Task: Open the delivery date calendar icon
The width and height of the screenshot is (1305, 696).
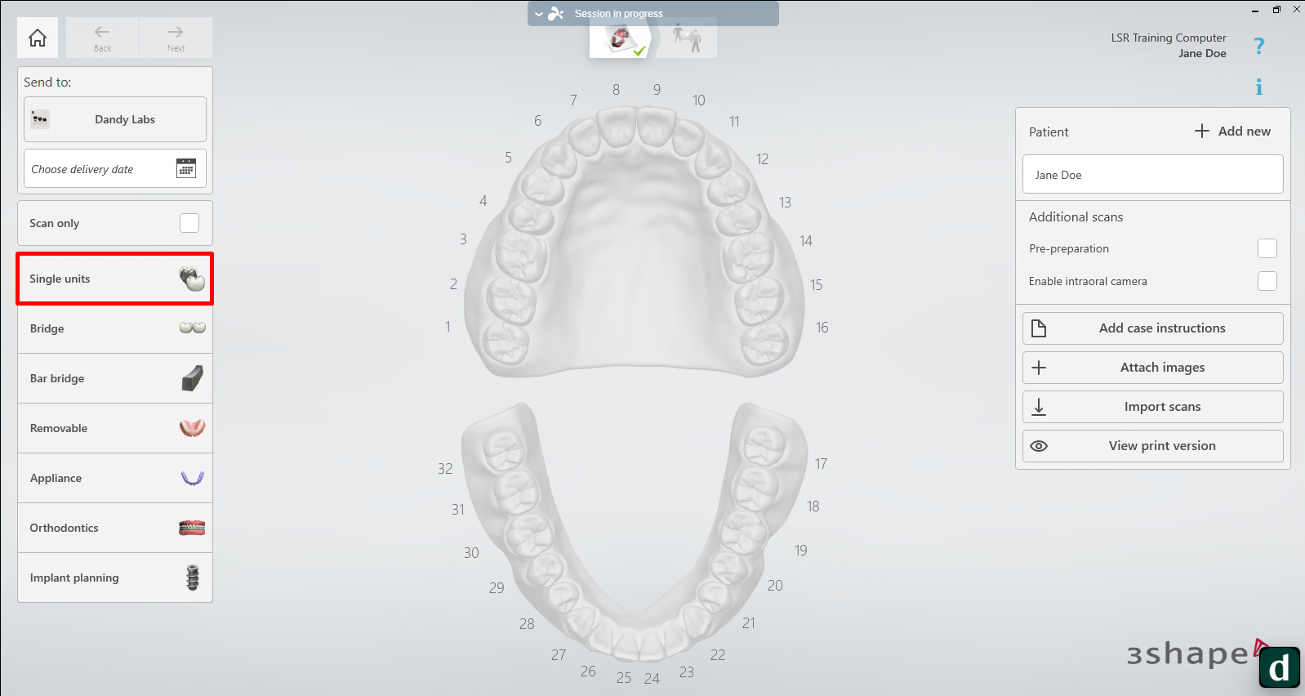Action: point(186,168)
